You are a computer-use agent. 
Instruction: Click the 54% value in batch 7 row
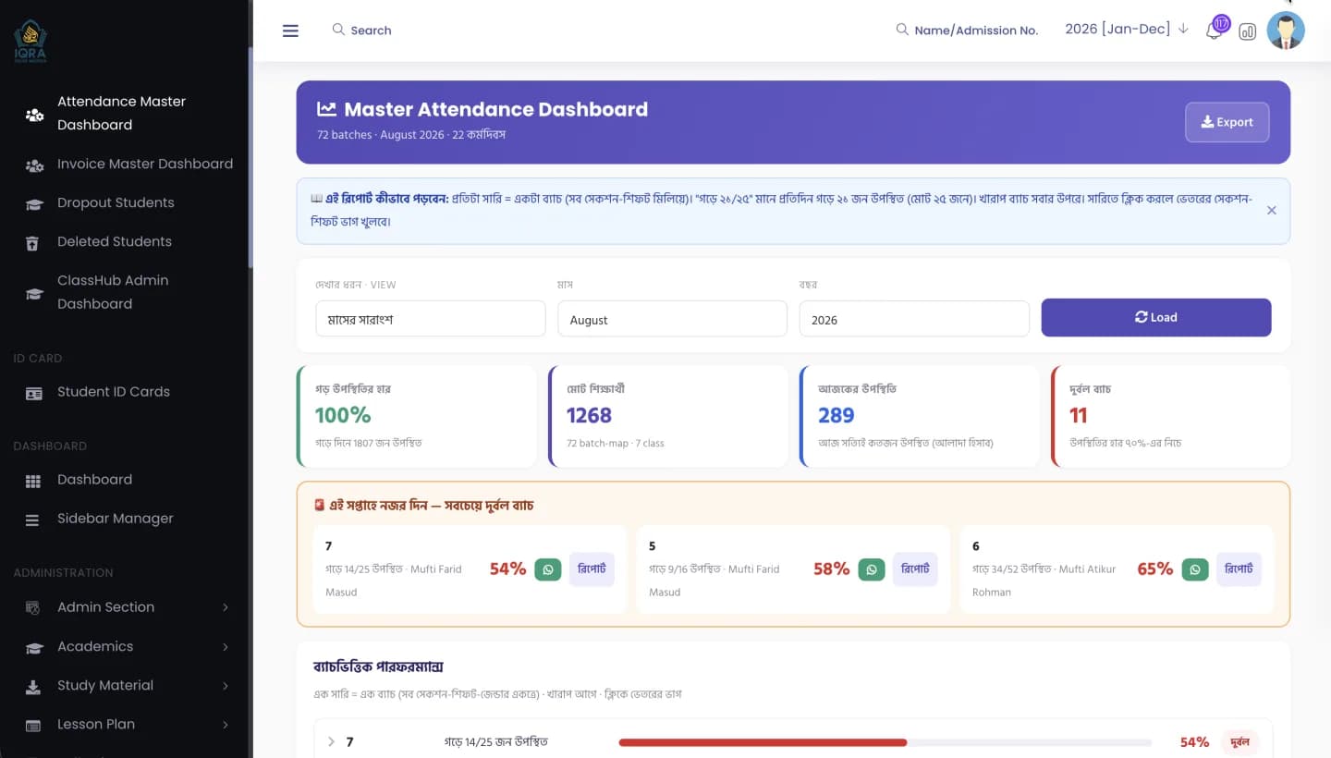[x=1194, y=742]
